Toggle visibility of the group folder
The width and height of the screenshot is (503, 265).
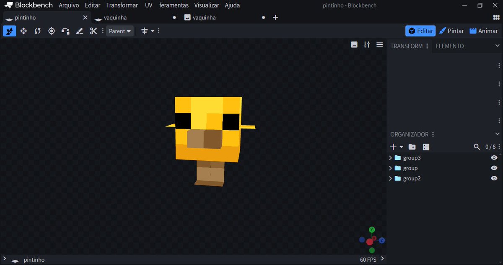click(x=494, y=168)
